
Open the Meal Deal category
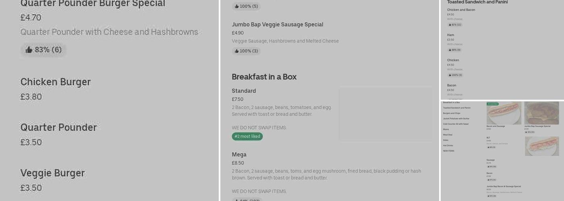coord(448,135)
